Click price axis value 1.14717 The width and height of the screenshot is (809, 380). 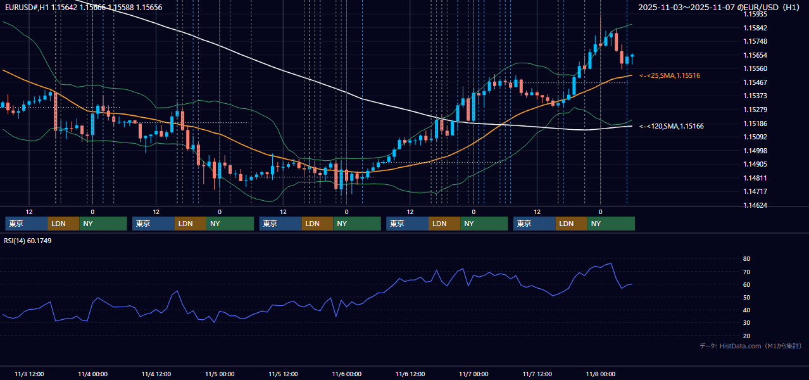point(755,191)
